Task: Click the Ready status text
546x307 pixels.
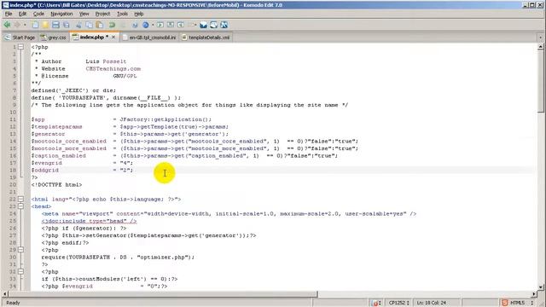Action: (14, 303)
